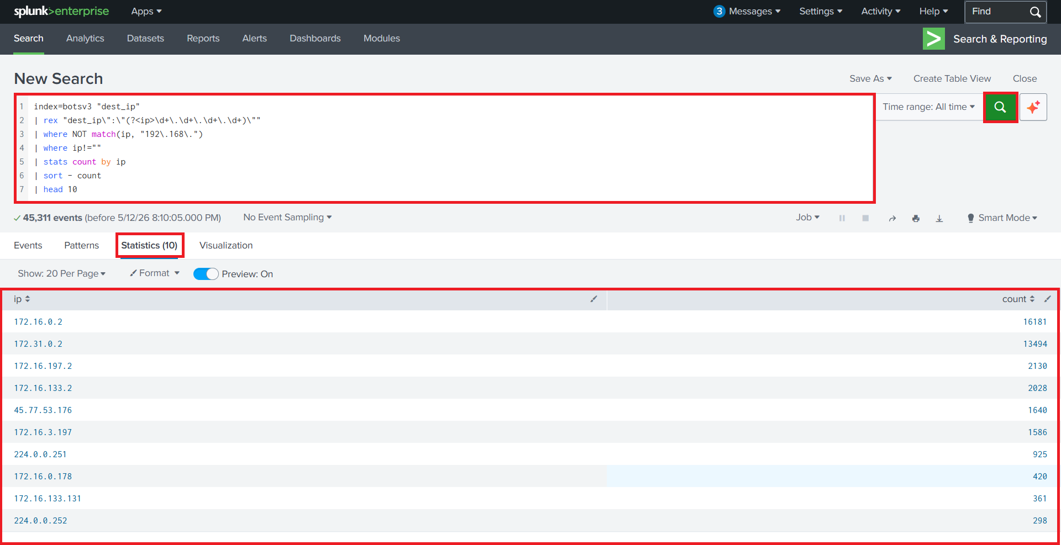Open the Reports nav tab
This screenshot has height=545, width=1061.
point(203,39)
